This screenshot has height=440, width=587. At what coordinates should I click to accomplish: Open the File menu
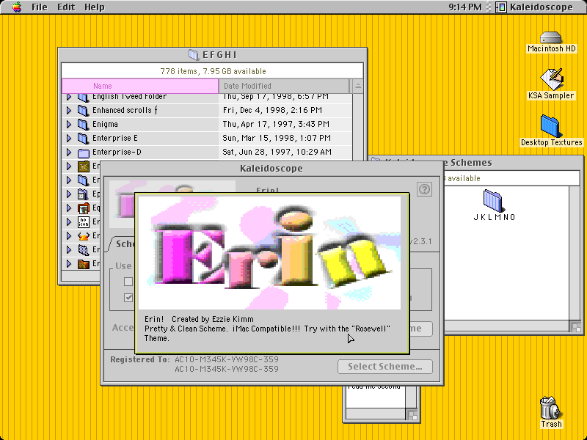point(40,7)
